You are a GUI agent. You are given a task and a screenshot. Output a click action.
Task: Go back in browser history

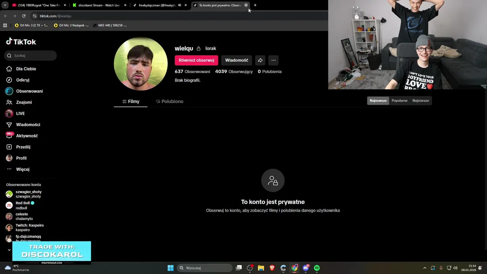point(5,16)
